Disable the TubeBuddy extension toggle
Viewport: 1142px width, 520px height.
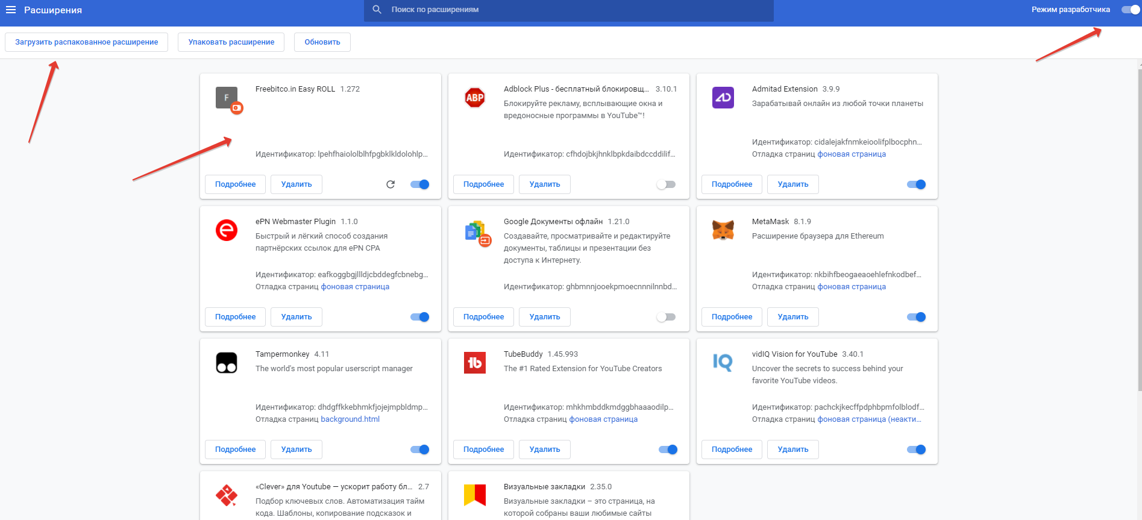pyautogui.click(x=668, y=450)
